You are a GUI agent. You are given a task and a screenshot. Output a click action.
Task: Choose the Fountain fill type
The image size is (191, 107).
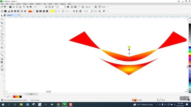pyautogui.click(x=9, y=11)
